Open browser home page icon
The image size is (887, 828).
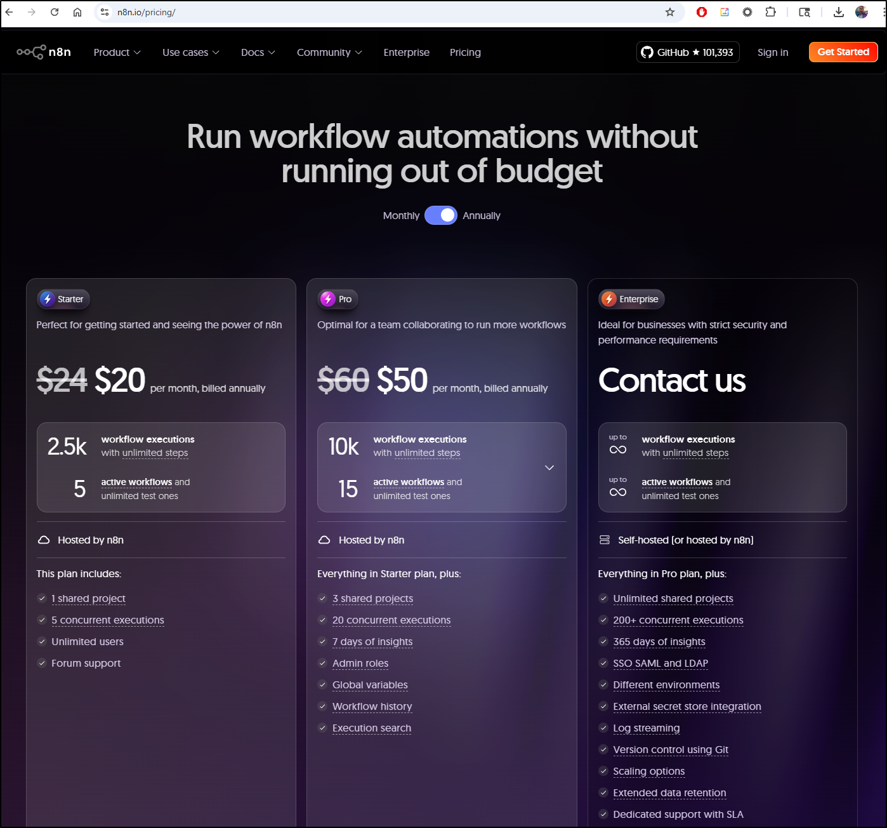tap(77, 12)
